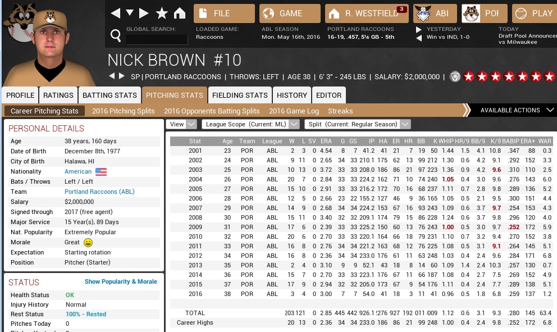
Task: Open the League Scope dropdown
Action: [250, 124]
